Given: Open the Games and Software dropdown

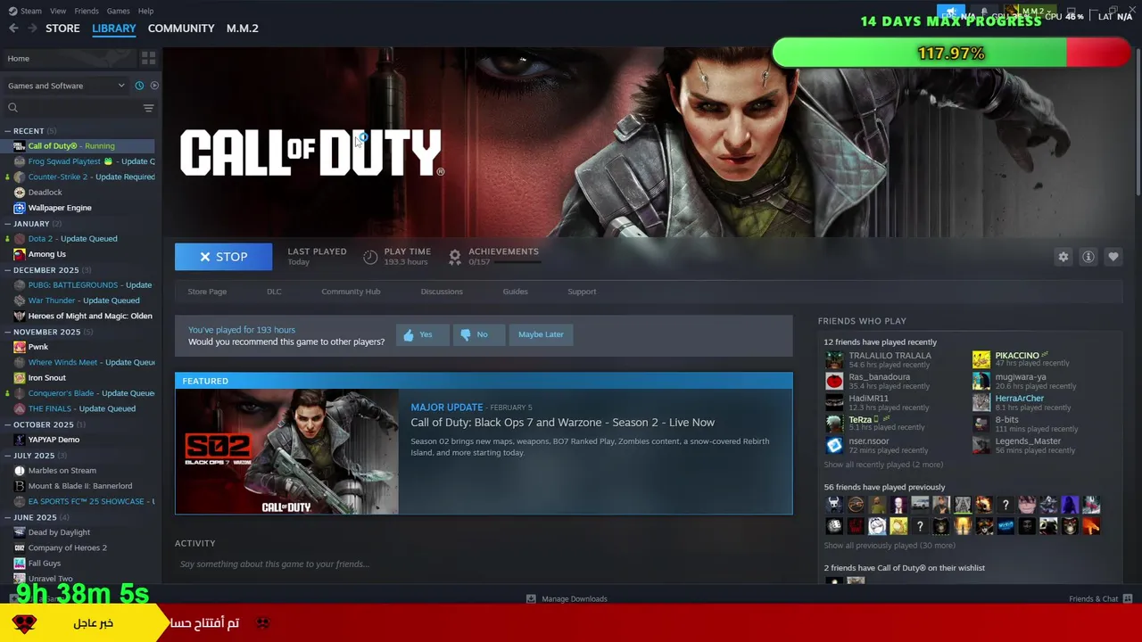Looking at the screenshot, I should [x=67, y=86].
